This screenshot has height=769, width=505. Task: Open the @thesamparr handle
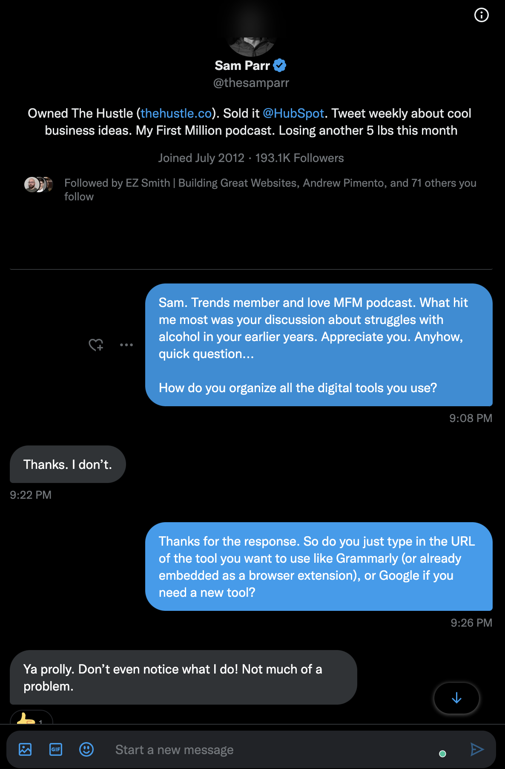[251, 83]
